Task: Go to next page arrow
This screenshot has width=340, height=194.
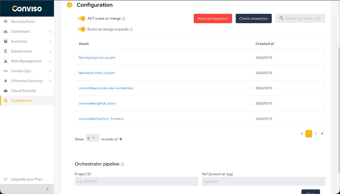Action: pyautogui.click(x=322, y=134)
